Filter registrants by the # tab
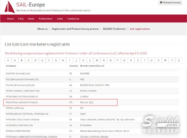 click(x=8, y=60)
